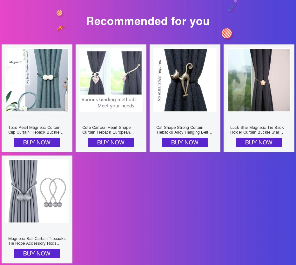Viewport: 296px width, 265px height.
Task: Open the 'Cat Shape Strong Curtain Tiebacks' title link
Action: pos(184,130)
